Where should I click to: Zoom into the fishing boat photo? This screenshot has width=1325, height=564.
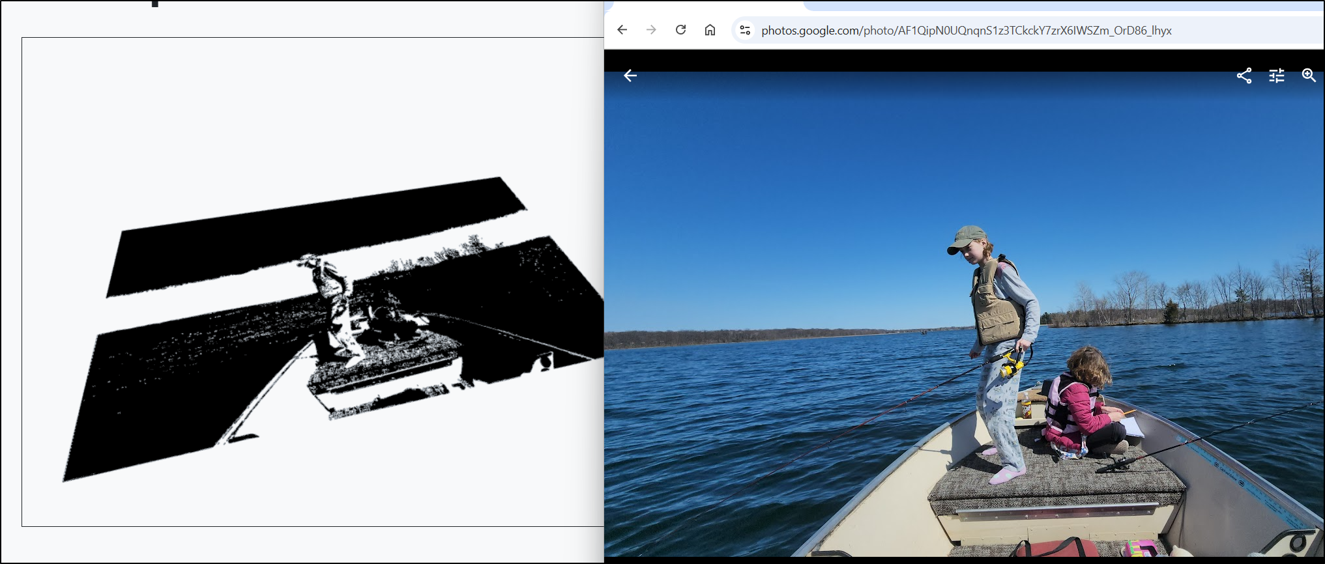click(1309, 76)
